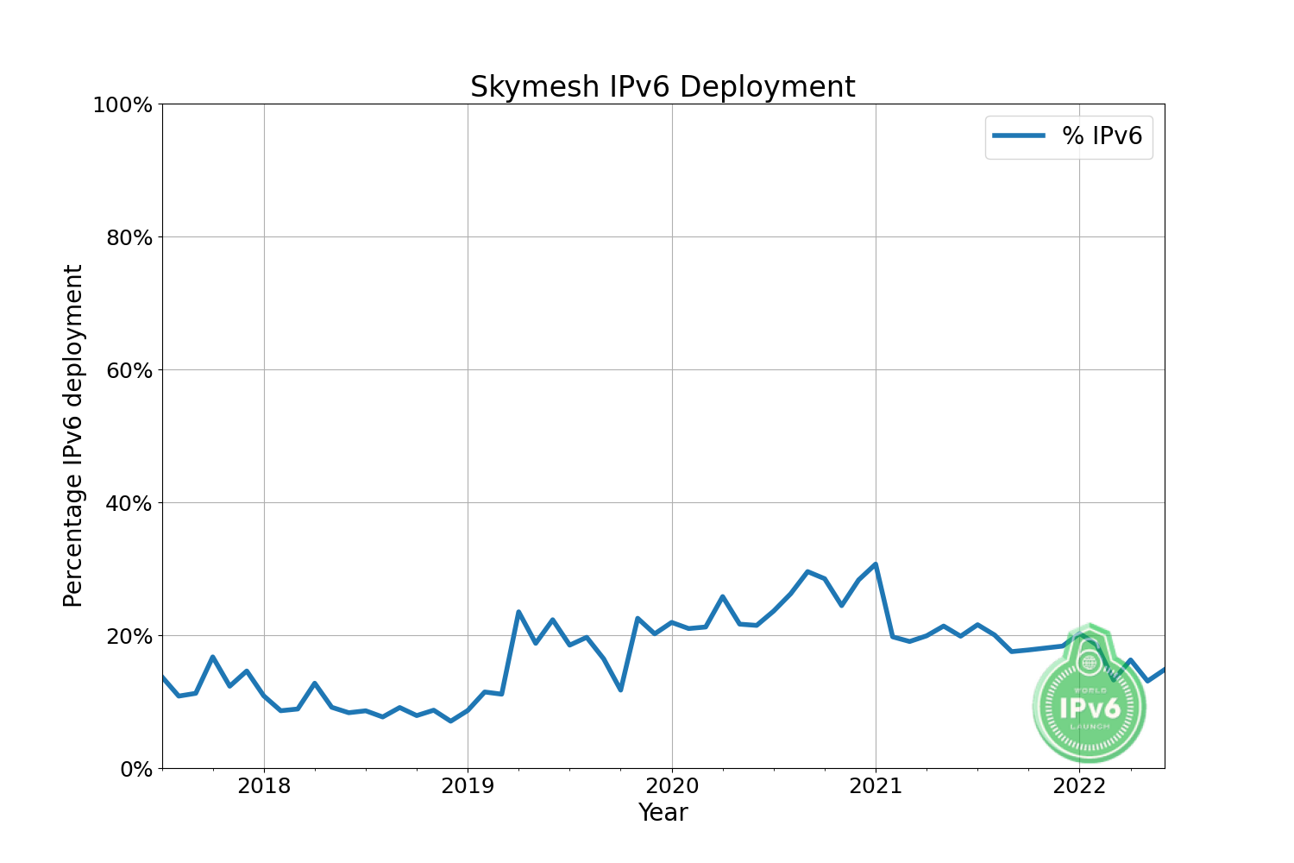
Task: Click the "Year" x-axis label
Action: tap(663, 812)
